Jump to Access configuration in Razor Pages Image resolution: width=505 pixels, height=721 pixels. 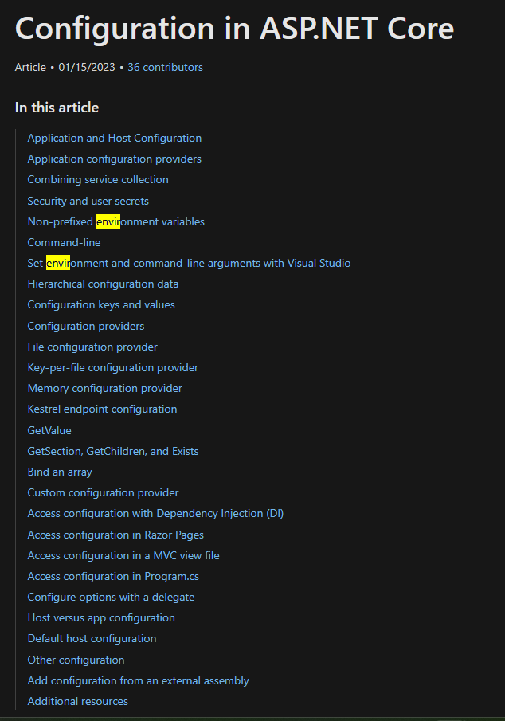pyautogui.click(x=115, y=535)
